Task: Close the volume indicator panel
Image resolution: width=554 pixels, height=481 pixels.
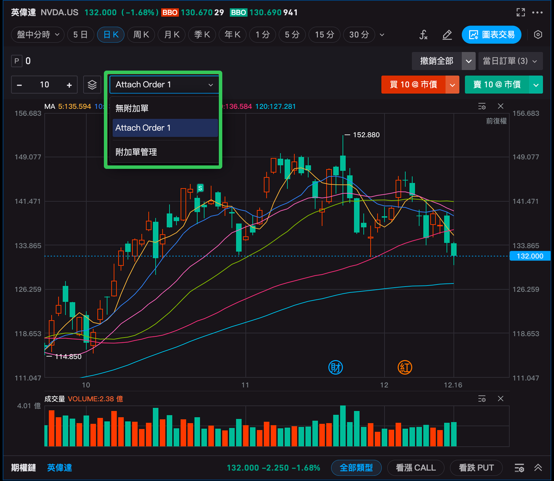Action: tap(500, 399)
